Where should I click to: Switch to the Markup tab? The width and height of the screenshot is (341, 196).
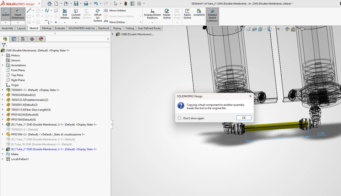[x=47, y=28]
